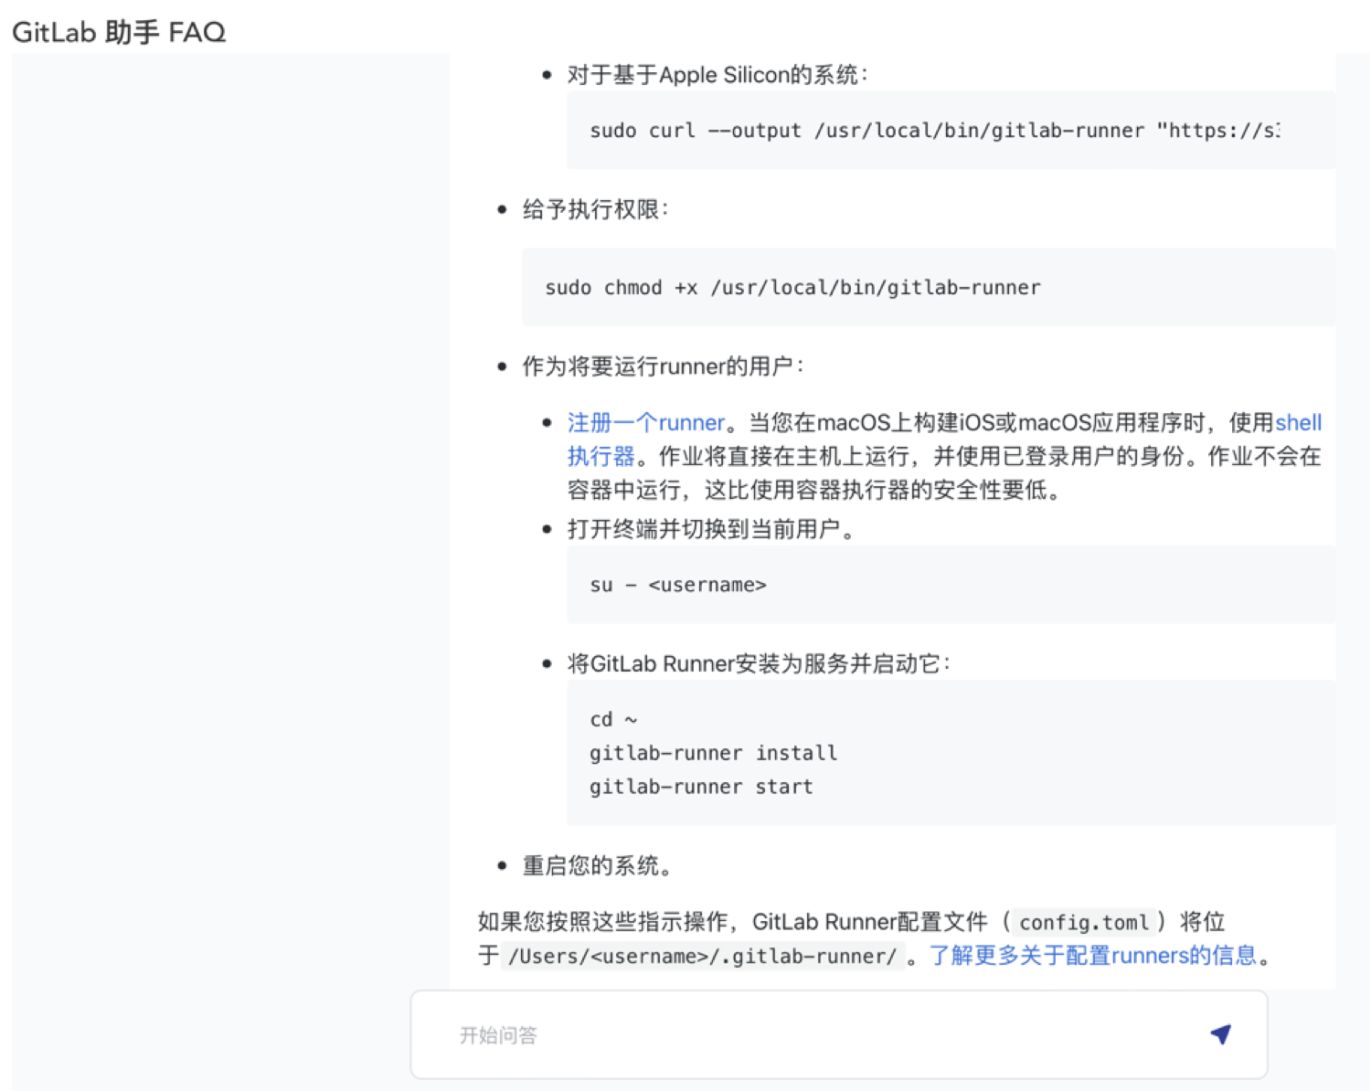Click the sudo curl command code block
This screenshot has height=1091, width=1371.
point(932,131)
